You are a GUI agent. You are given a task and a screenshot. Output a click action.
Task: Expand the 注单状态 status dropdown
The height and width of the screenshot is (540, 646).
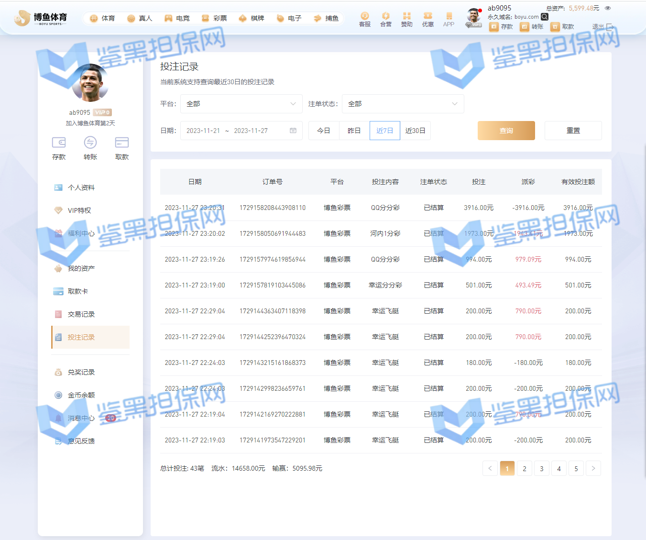(403, 104)
